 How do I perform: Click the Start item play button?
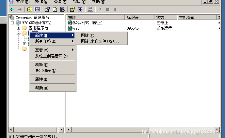coord(101,9)
